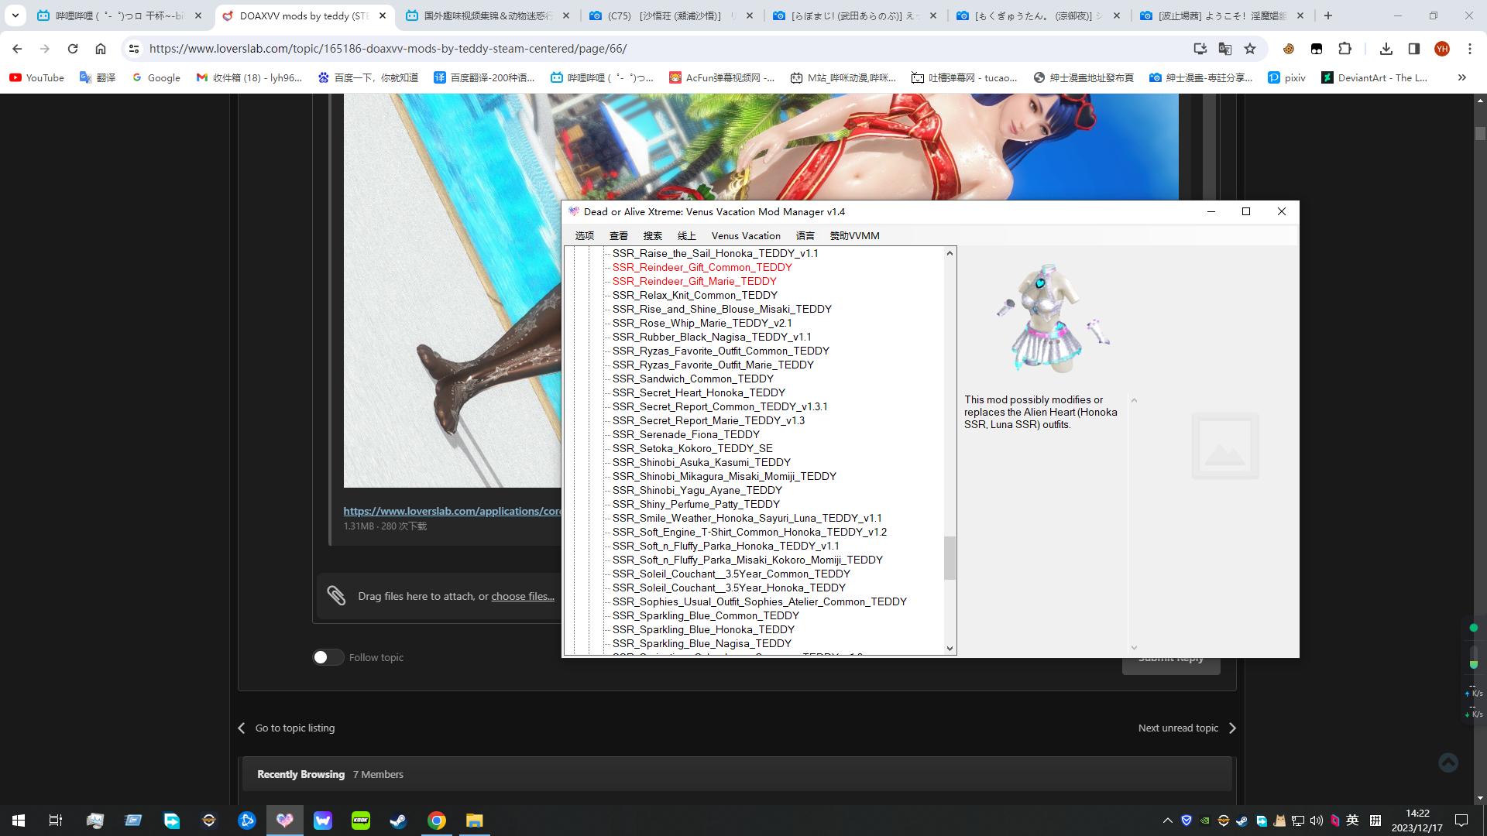Expand the tab search dropdown arrow
The width and height of the screenshot is (1487, 836).
pyautogui.click(x=15, y=15)
